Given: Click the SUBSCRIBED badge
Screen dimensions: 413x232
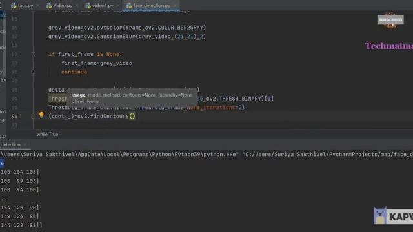Looking at the screenshot, I should click(x=390, y=20).
